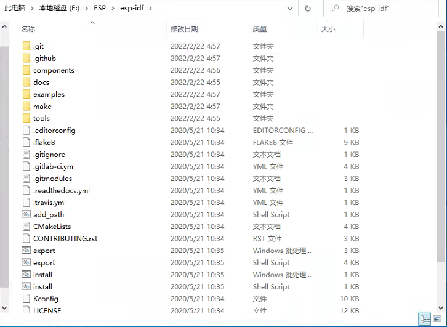Select the .gitmodules file icon
Viewport: 447px width, 327px height.
coord(26,178)
